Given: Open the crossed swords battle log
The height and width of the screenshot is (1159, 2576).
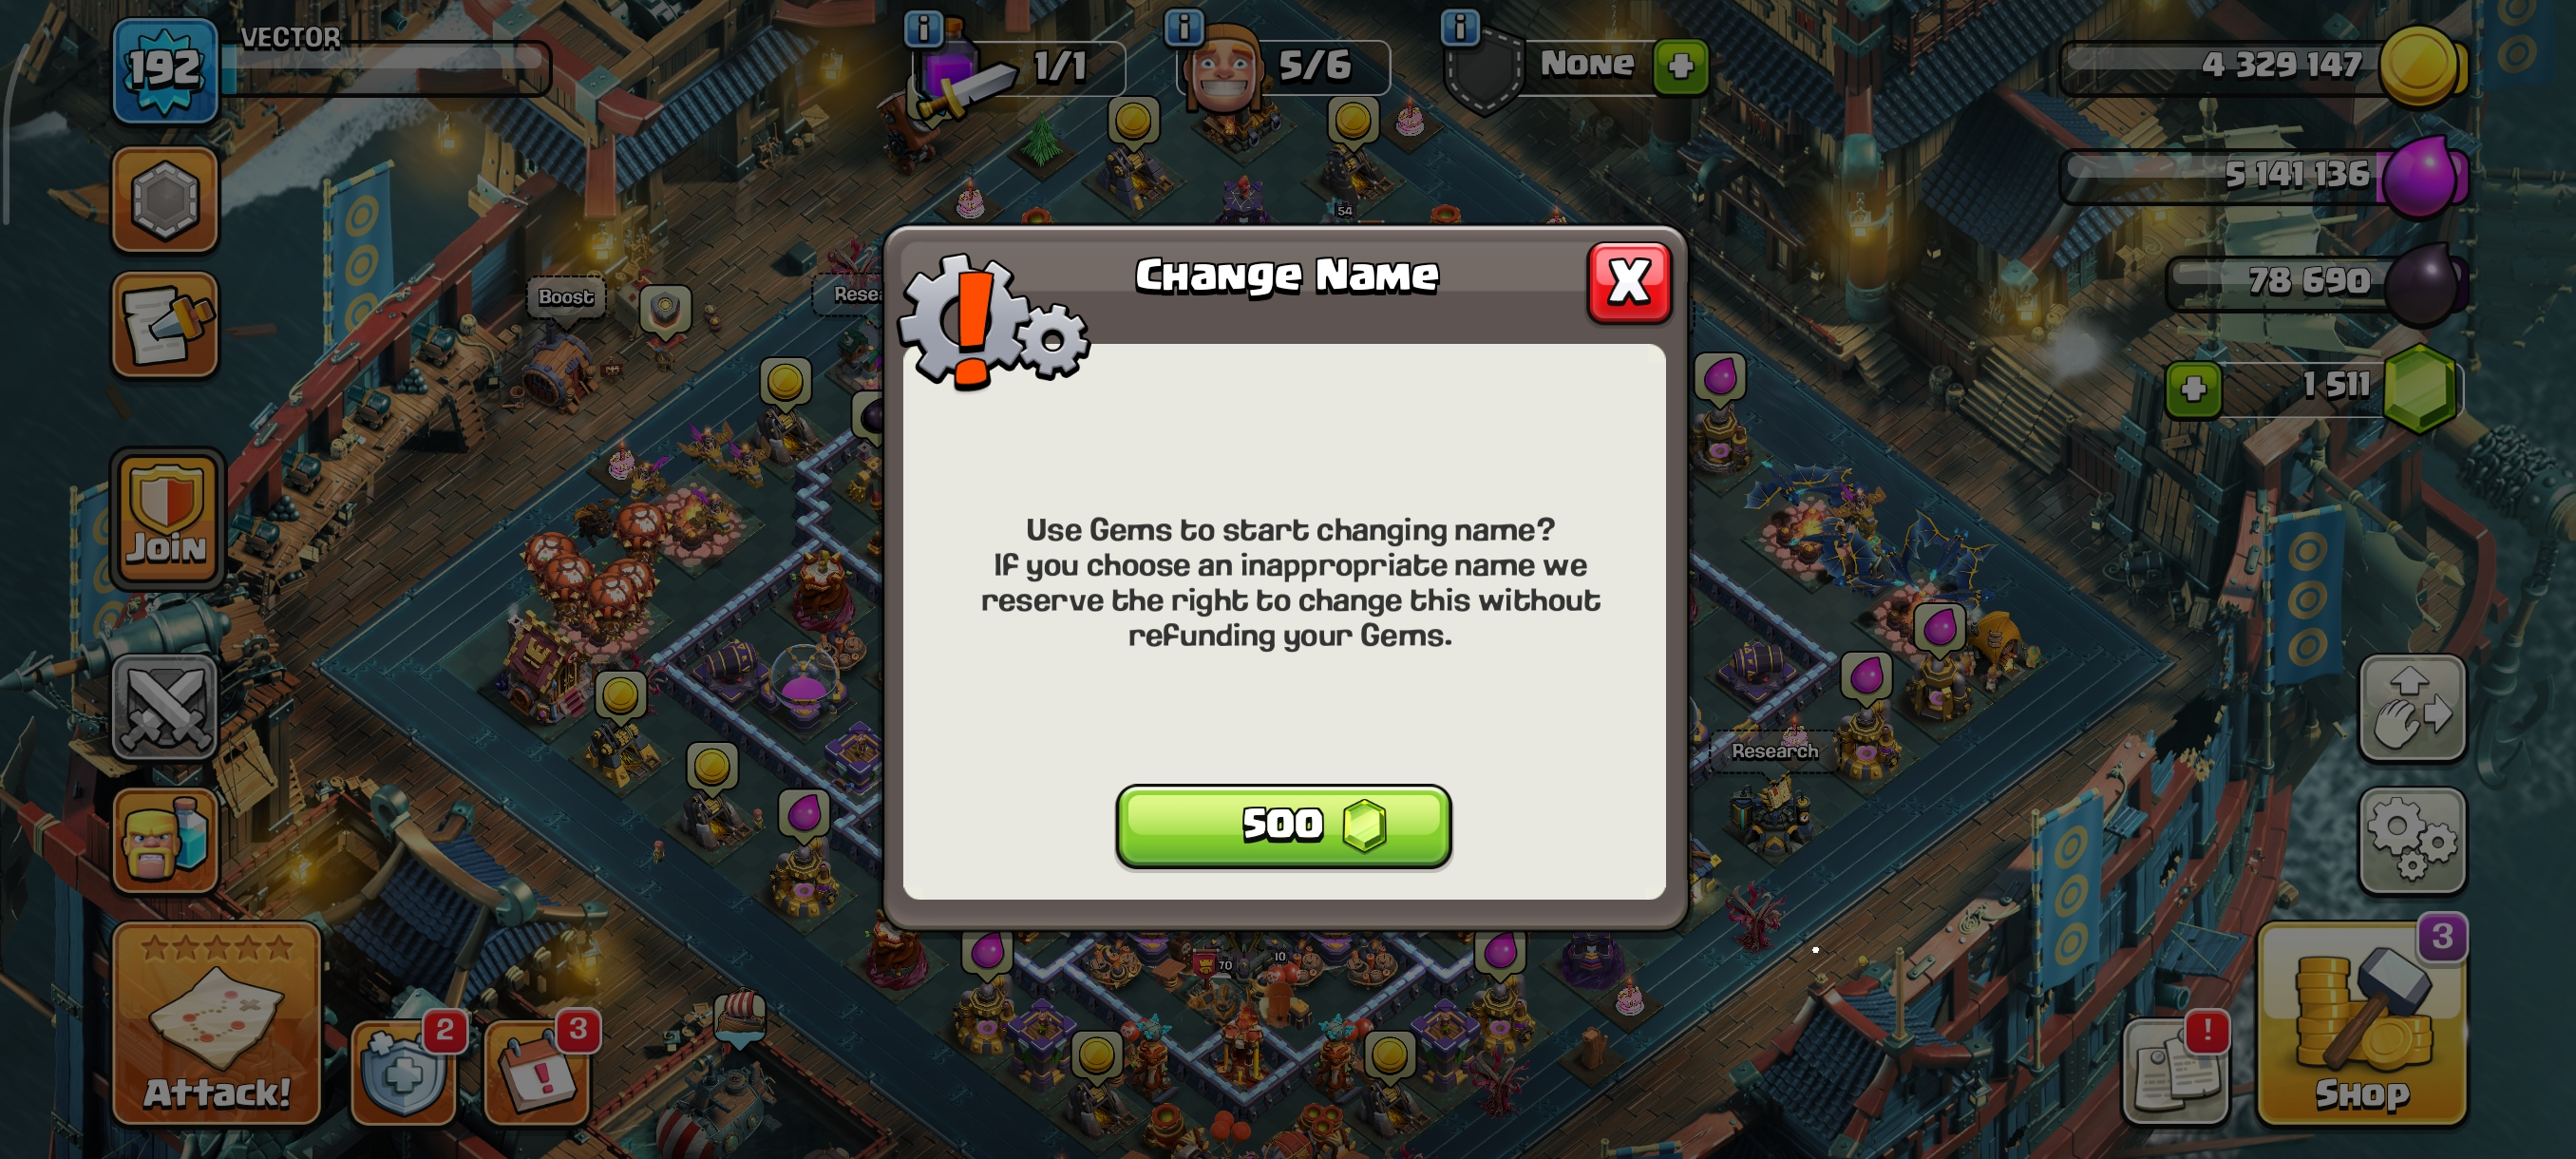Looking at the screenshot, I should [165, 707].
